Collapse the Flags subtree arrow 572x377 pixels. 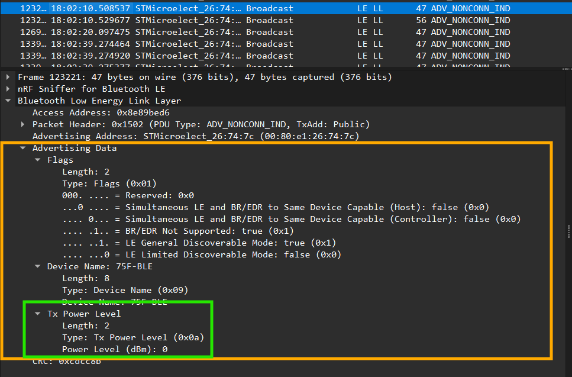click(37, 160)
